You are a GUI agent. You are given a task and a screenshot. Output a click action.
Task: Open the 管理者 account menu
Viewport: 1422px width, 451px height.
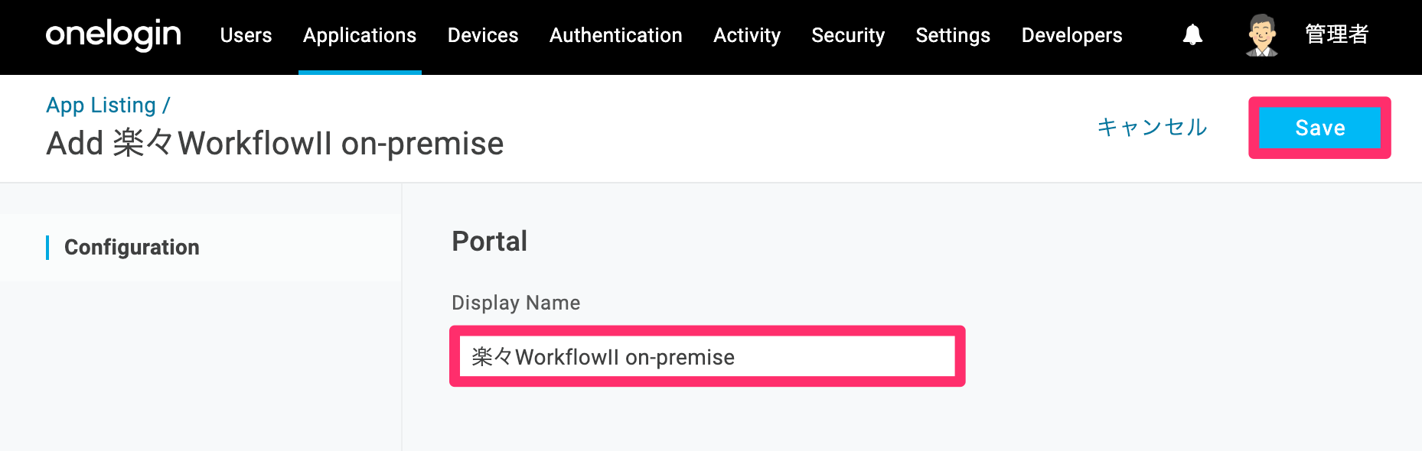(1336, 34)
